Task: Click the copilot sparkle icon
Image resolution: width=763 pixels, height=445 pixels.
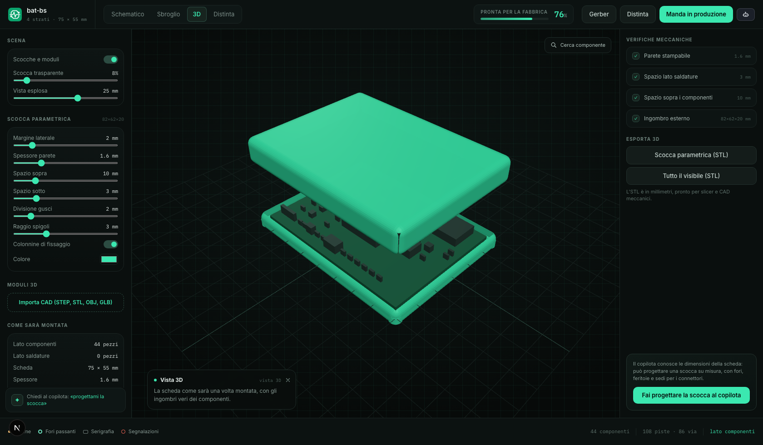Action: tap(17, 400)
